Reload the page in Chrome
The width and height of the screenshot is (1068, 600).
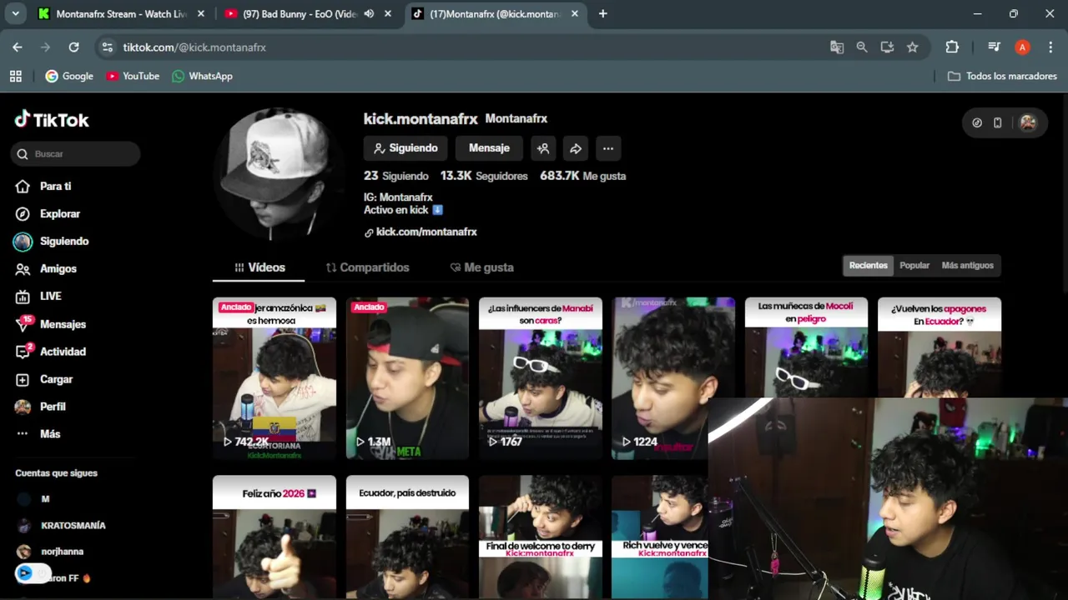pyautogui.click(x=73, y=47)
